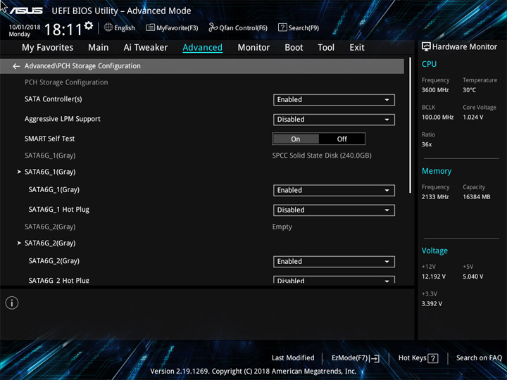Expand the SATA6G_1(Gray) submenu arrow
507x380 pixels.
[19, 172]
